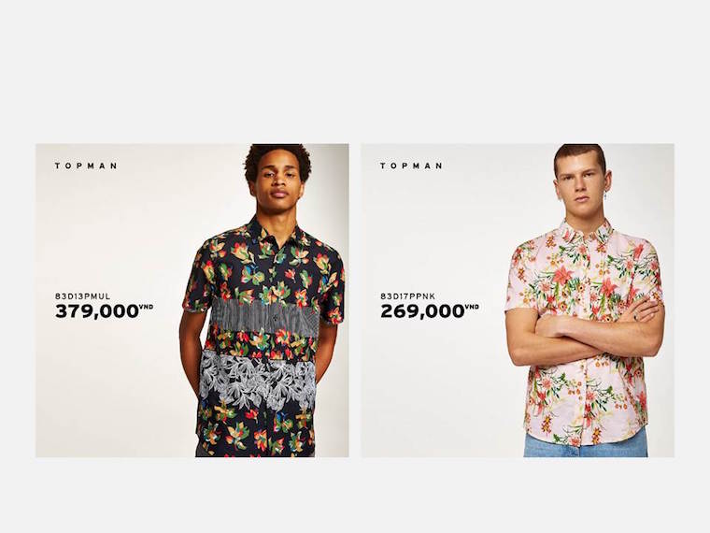Click the ring on the right model's hand
Image resolution: width=710 pixels, height=533 pixels.
point(636,317)
